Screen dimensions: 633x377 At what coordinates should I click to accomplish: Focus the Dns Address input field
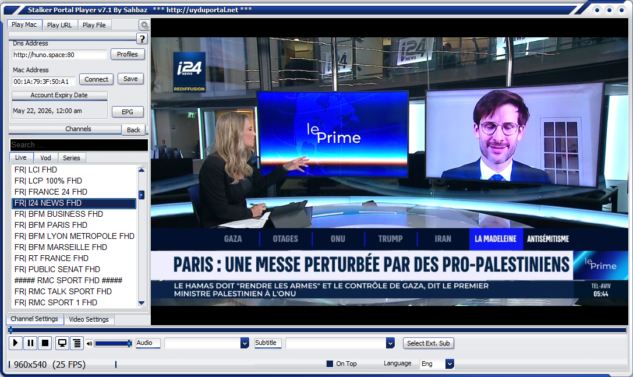point(59,55)
